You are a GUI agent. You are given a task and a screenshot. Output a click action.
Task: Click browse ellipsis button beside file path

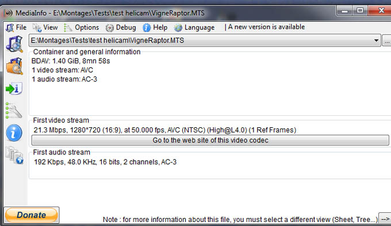[x=386, y=41]
